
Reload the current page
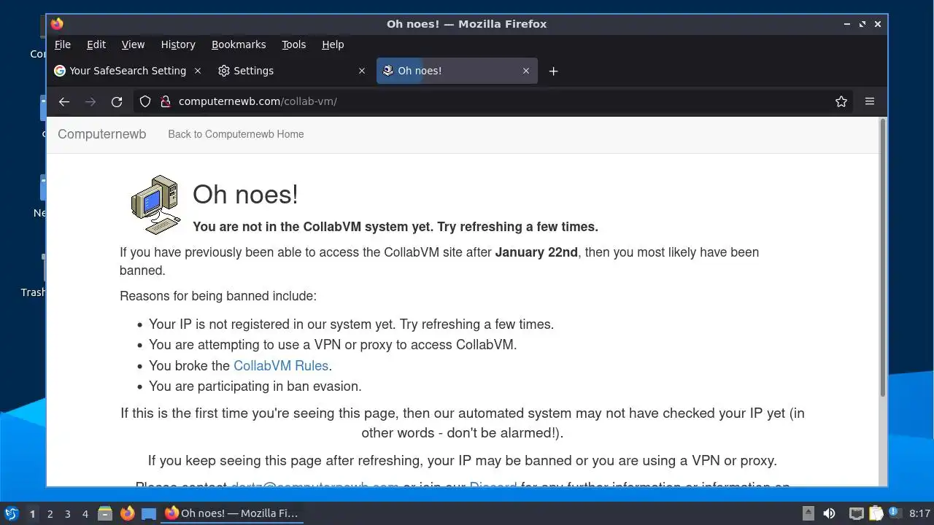[x=117, y=102]
